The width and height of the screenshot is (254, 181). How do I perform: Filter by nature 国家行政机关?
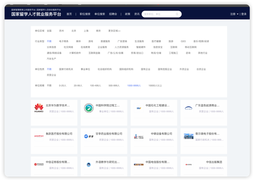click(66, 69)
